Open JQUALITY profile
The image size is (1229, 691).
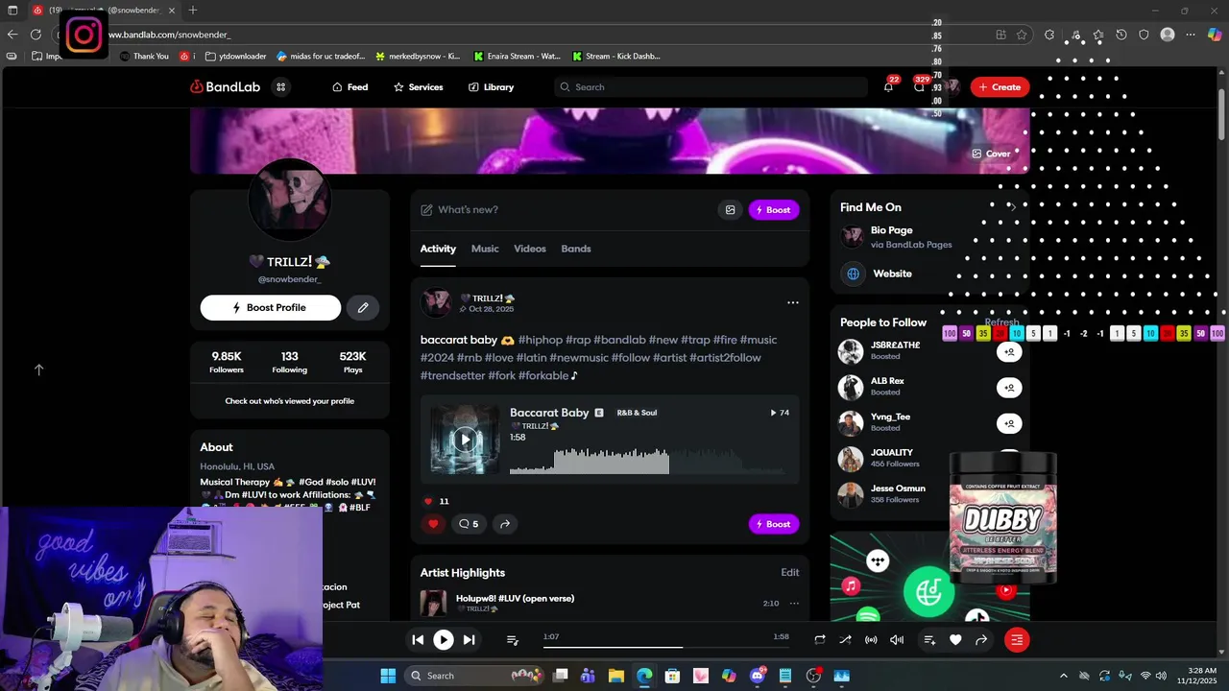pos(891,452)
